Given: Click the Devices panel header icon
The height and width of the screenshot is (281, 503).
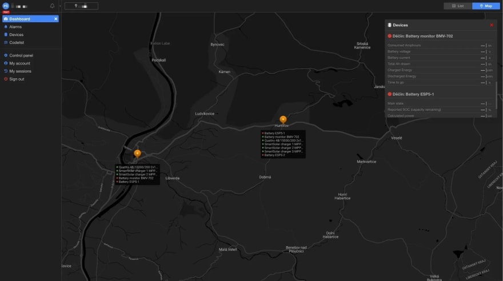Looking at the screenshot, I should 389,25.
